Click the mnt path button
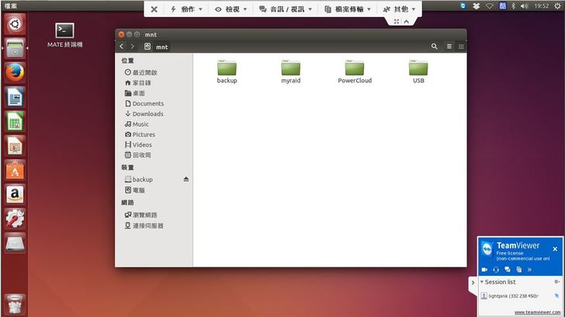This screenshot has width=565, height=317. (158, 47)
